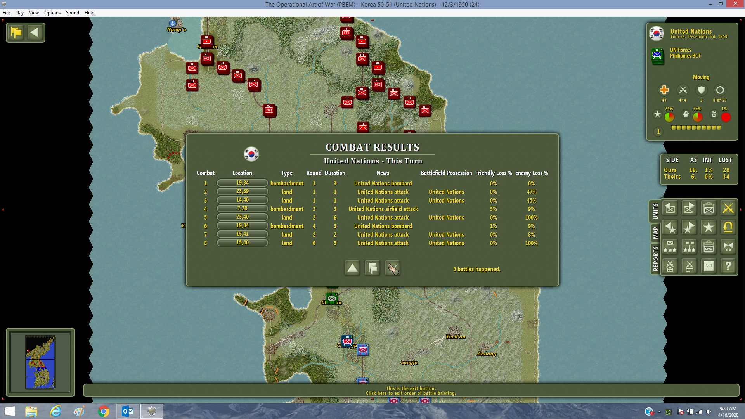Image resolution: width=745 pixels, height=419 pixels.
Task: Switch to the REPORTS tab
Action: click(x=655, y=258)
